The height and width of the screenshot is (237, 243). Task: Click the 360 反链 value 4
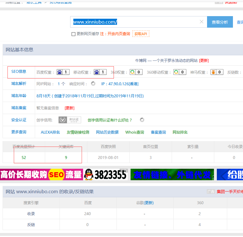click(x=200, y=225)
